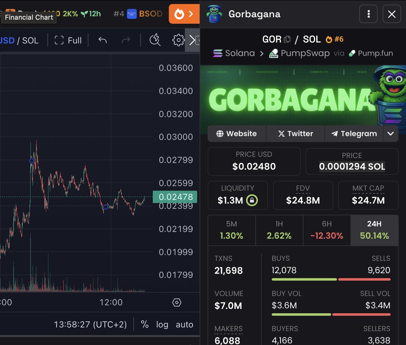Click the MAKERS 6,088 value

[227, 340]
